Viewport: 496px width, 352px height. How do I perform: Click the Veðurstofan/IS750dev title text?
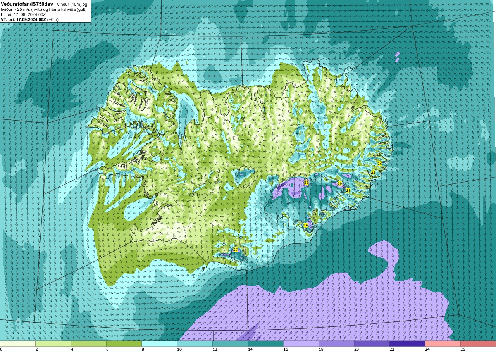point(27,3)
